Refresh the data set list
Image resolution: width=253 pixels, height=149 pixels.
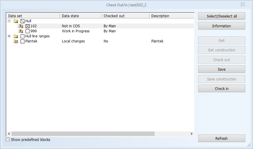[x=221, y=138]
